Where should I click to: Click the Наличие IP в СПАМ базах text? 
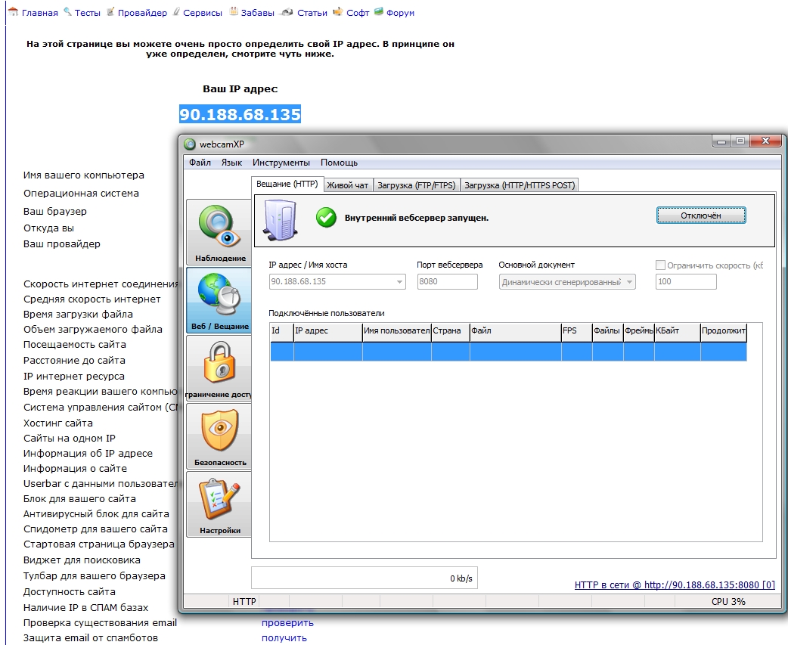point(85,607)
